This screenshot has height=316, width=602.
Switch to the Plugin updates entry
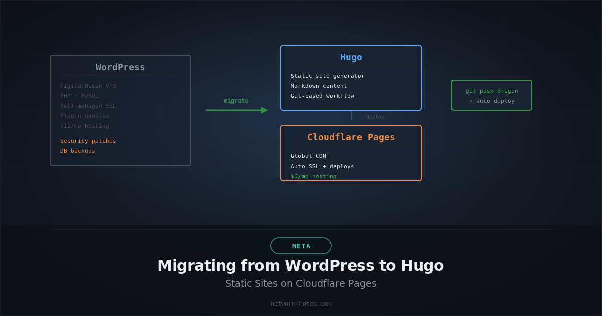(84, 116)
